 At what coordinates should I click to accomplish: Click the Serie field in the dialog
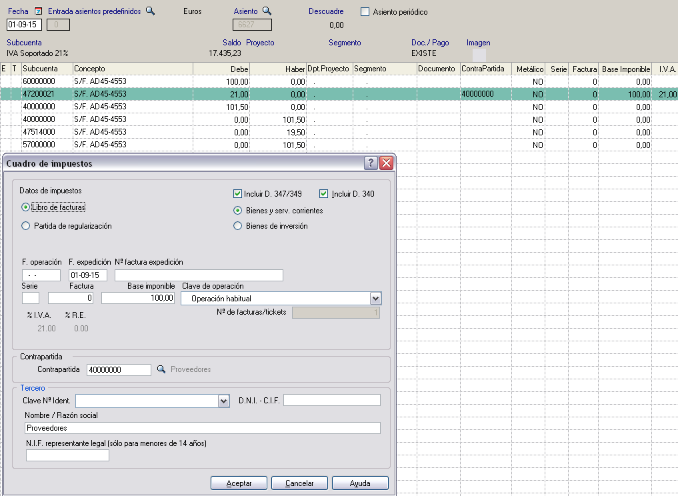[31, 298]
